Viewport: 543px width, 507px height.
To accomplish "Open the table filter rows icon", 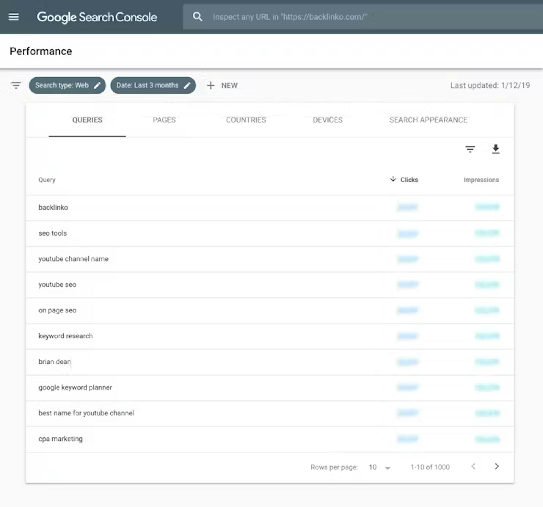I will 470,149.
